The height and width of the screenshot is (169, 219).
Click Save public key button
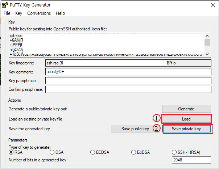click(x=135, y=129)
